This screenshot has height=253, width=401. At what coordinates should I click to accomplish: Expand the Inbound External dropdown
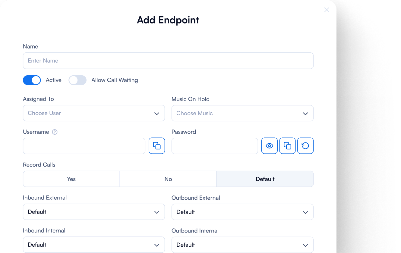click(94, 212)
